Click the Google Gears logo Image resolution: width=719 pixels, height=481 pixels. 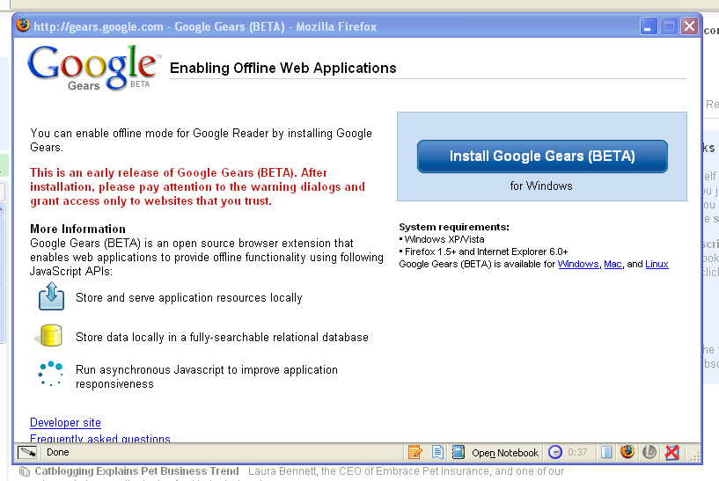[x=93, y=68]
